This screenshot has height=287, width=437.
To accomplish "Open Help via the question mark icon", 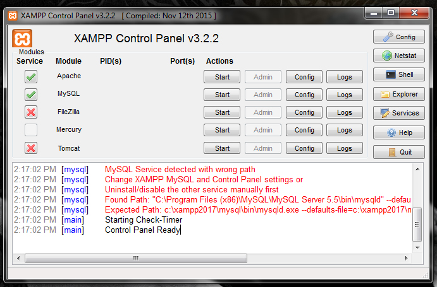I will [x=399, y=132].
